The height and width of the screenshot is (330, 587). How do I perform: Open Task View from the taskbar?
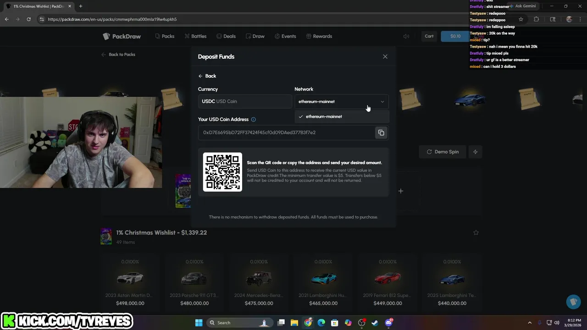pos(281,323)
